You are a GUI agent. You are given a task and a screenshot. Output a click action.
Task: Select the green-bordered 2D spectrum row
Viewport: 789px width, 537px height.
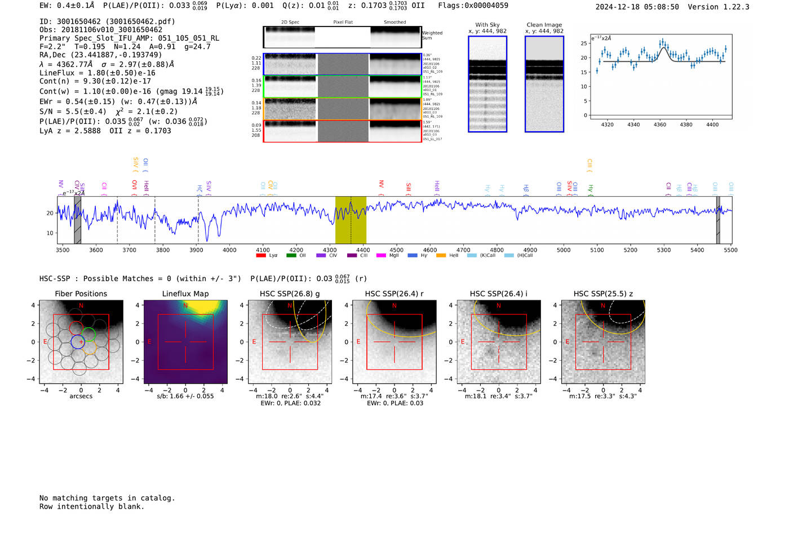click(342, 87)
